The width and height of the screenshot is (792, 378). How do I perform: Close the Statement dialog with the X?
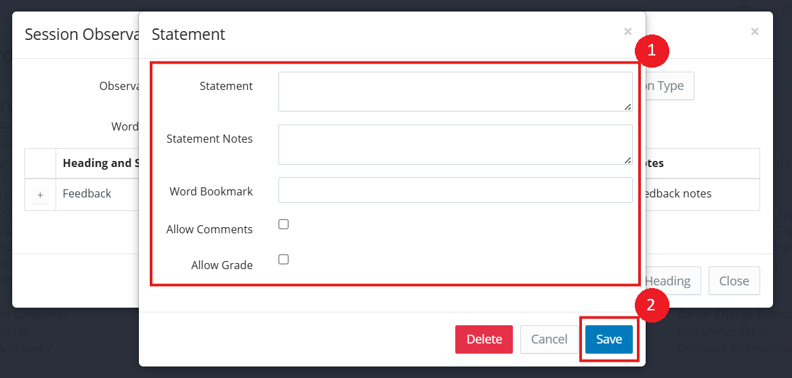(627, 31)
